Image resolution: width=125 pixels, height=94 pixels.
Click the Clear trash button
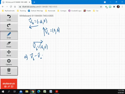tap(9, 71)
